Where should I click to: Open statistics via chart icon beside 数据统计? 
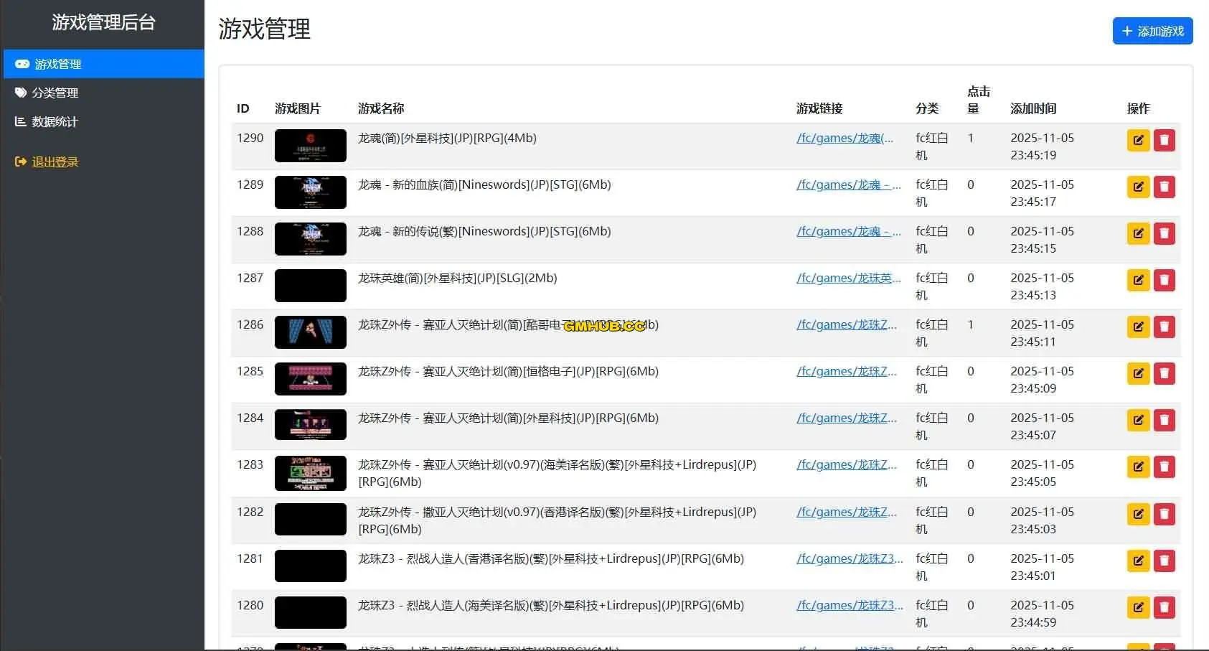coord(21,121)
